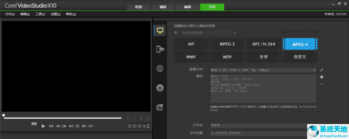The image size is (349, 139).
Task: Choose the AVI format button
Action: (191, 44)
